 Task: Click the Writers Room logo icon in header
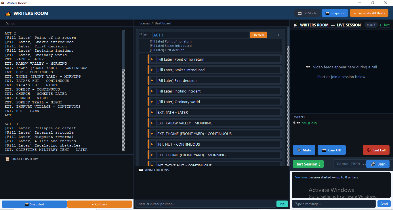(8, 14)
